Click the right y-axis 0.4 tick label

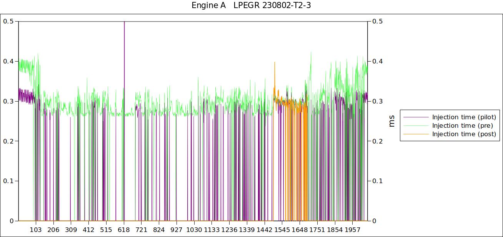[378, 62]
